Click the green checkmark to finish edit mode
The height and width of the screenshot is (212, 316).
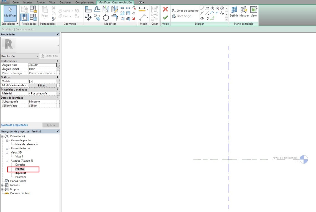coord(165,17)
